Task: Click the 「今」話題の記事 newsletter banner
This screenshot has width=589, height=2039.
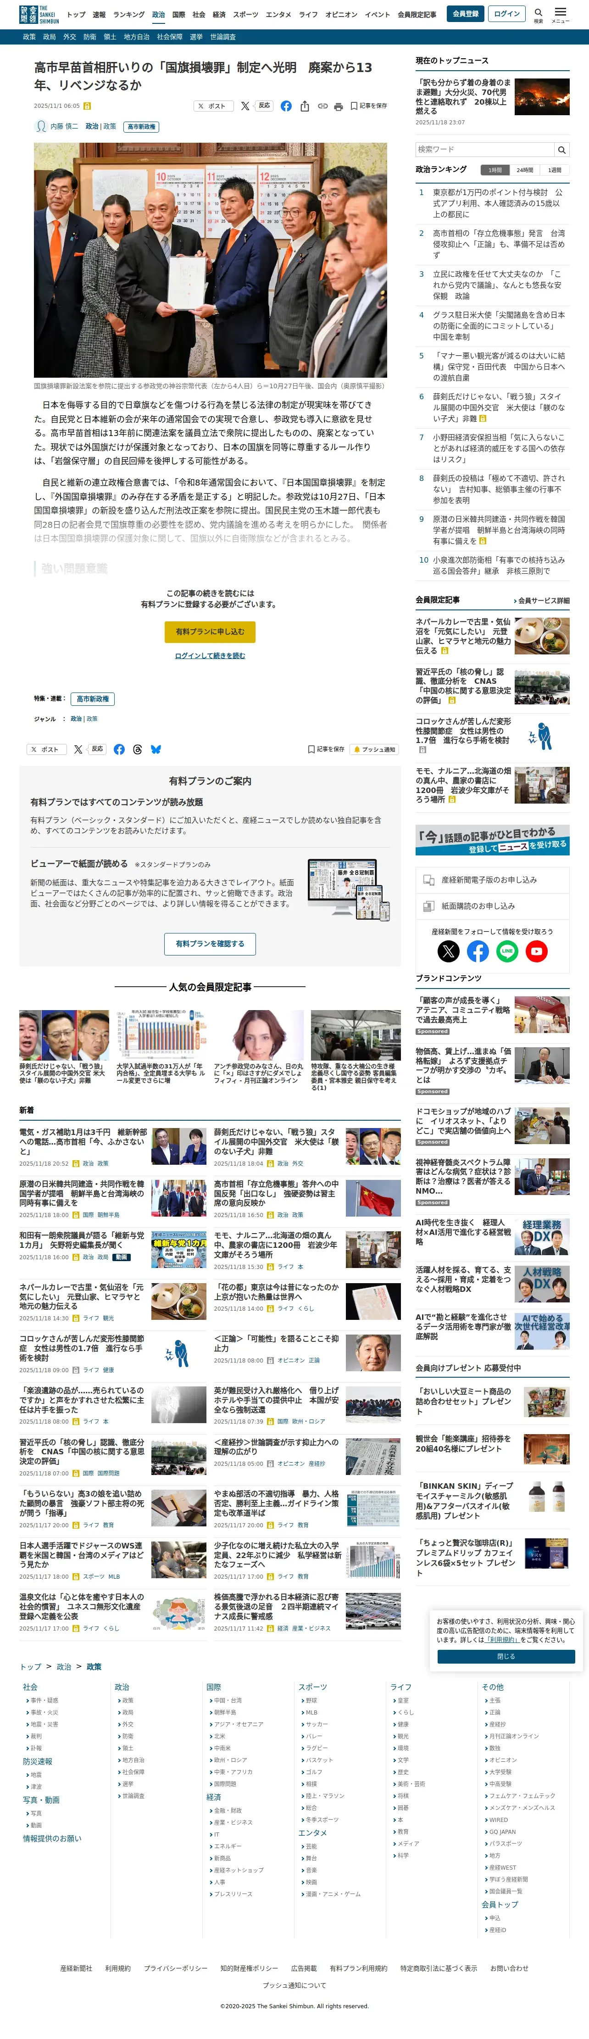Action: click(492, 840)
